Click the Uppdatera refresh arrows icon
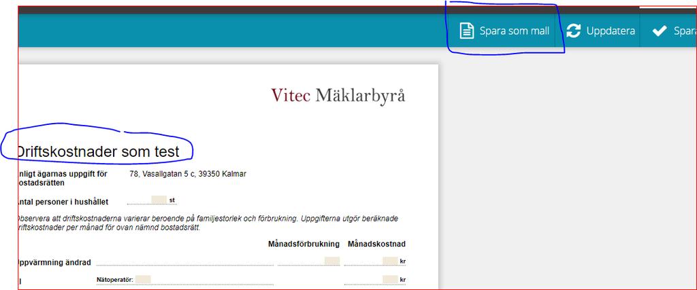The width and height of the screenshot is (697, 290). point(573,31)
